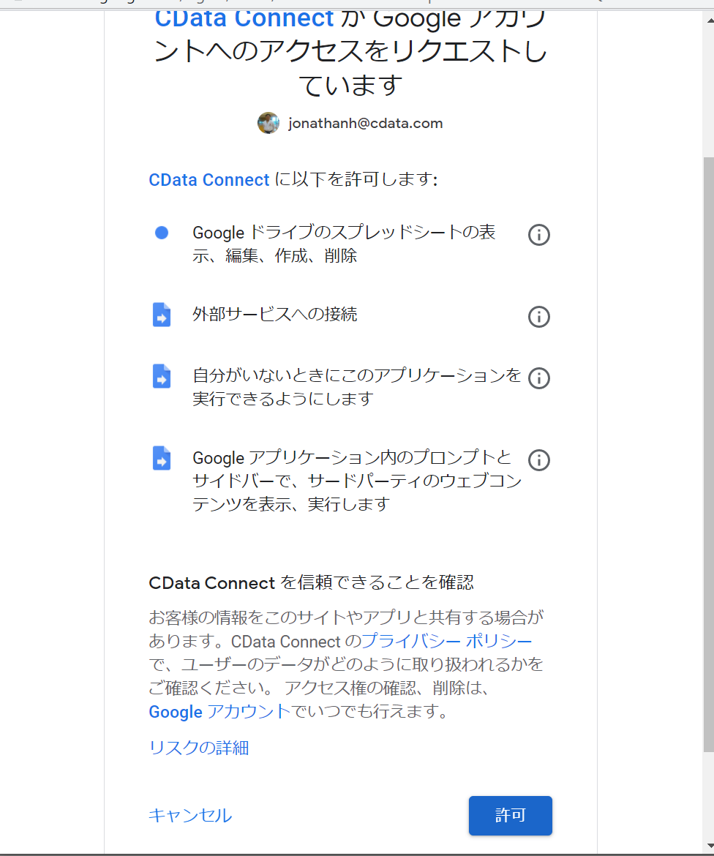This screenshot has width=714, height=856.
Task: Click the info icon next to spreadsheet permission
Action: (x=539, y=235)
